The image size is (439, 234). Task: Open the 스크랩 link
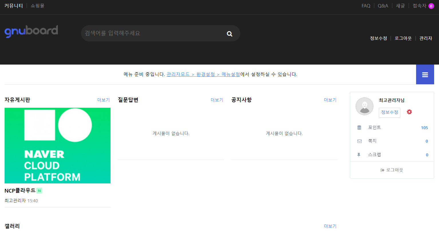375,155
